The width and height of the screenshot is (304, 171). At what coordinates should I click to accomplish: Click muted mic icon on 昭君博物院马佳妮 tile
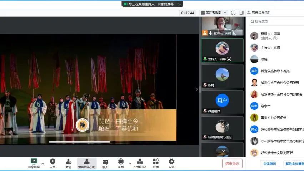[x=205, y=137]
